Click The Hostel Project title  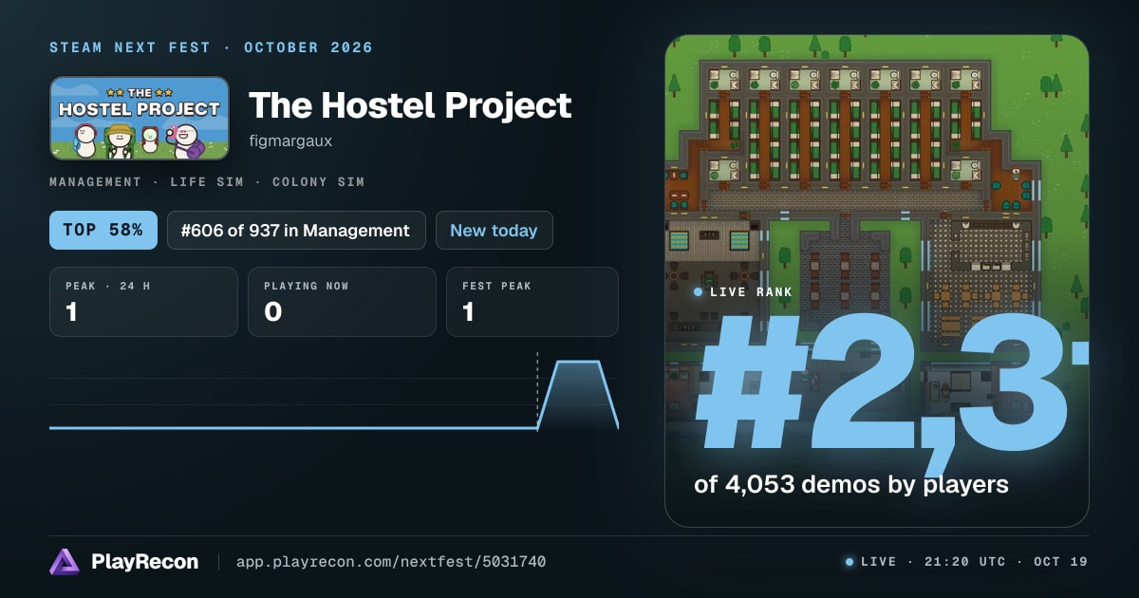click(410, 105)
